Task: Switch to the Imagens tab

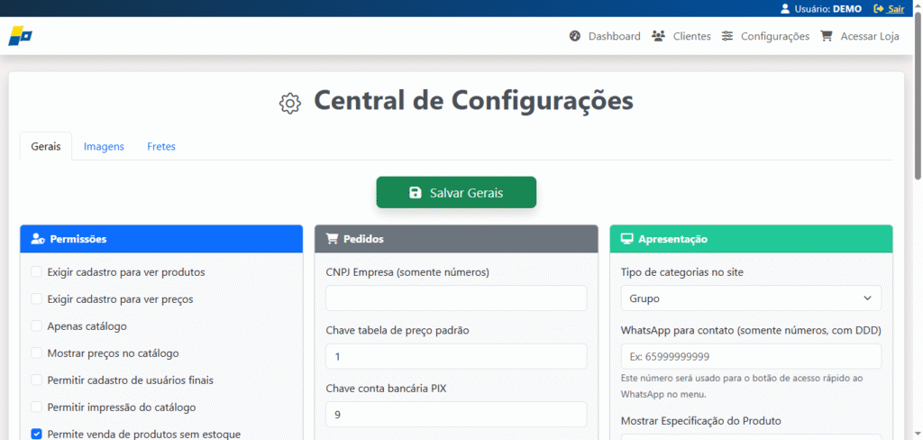Action: (104, 146)
